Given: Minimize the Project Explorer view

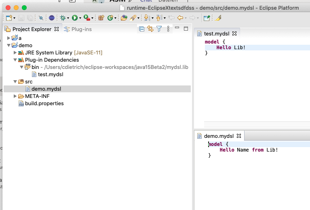Looking at the screenshot, I should point(177,27).
